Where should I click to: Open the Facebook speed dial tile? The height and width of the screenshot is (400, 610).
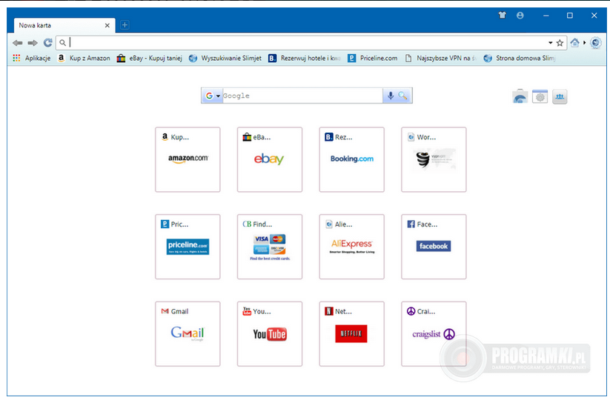[434, 247]
